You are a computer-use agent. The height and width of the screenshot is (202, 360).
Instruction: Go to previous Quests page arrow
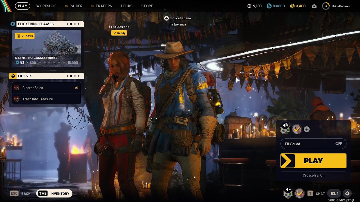coord(67,76)
